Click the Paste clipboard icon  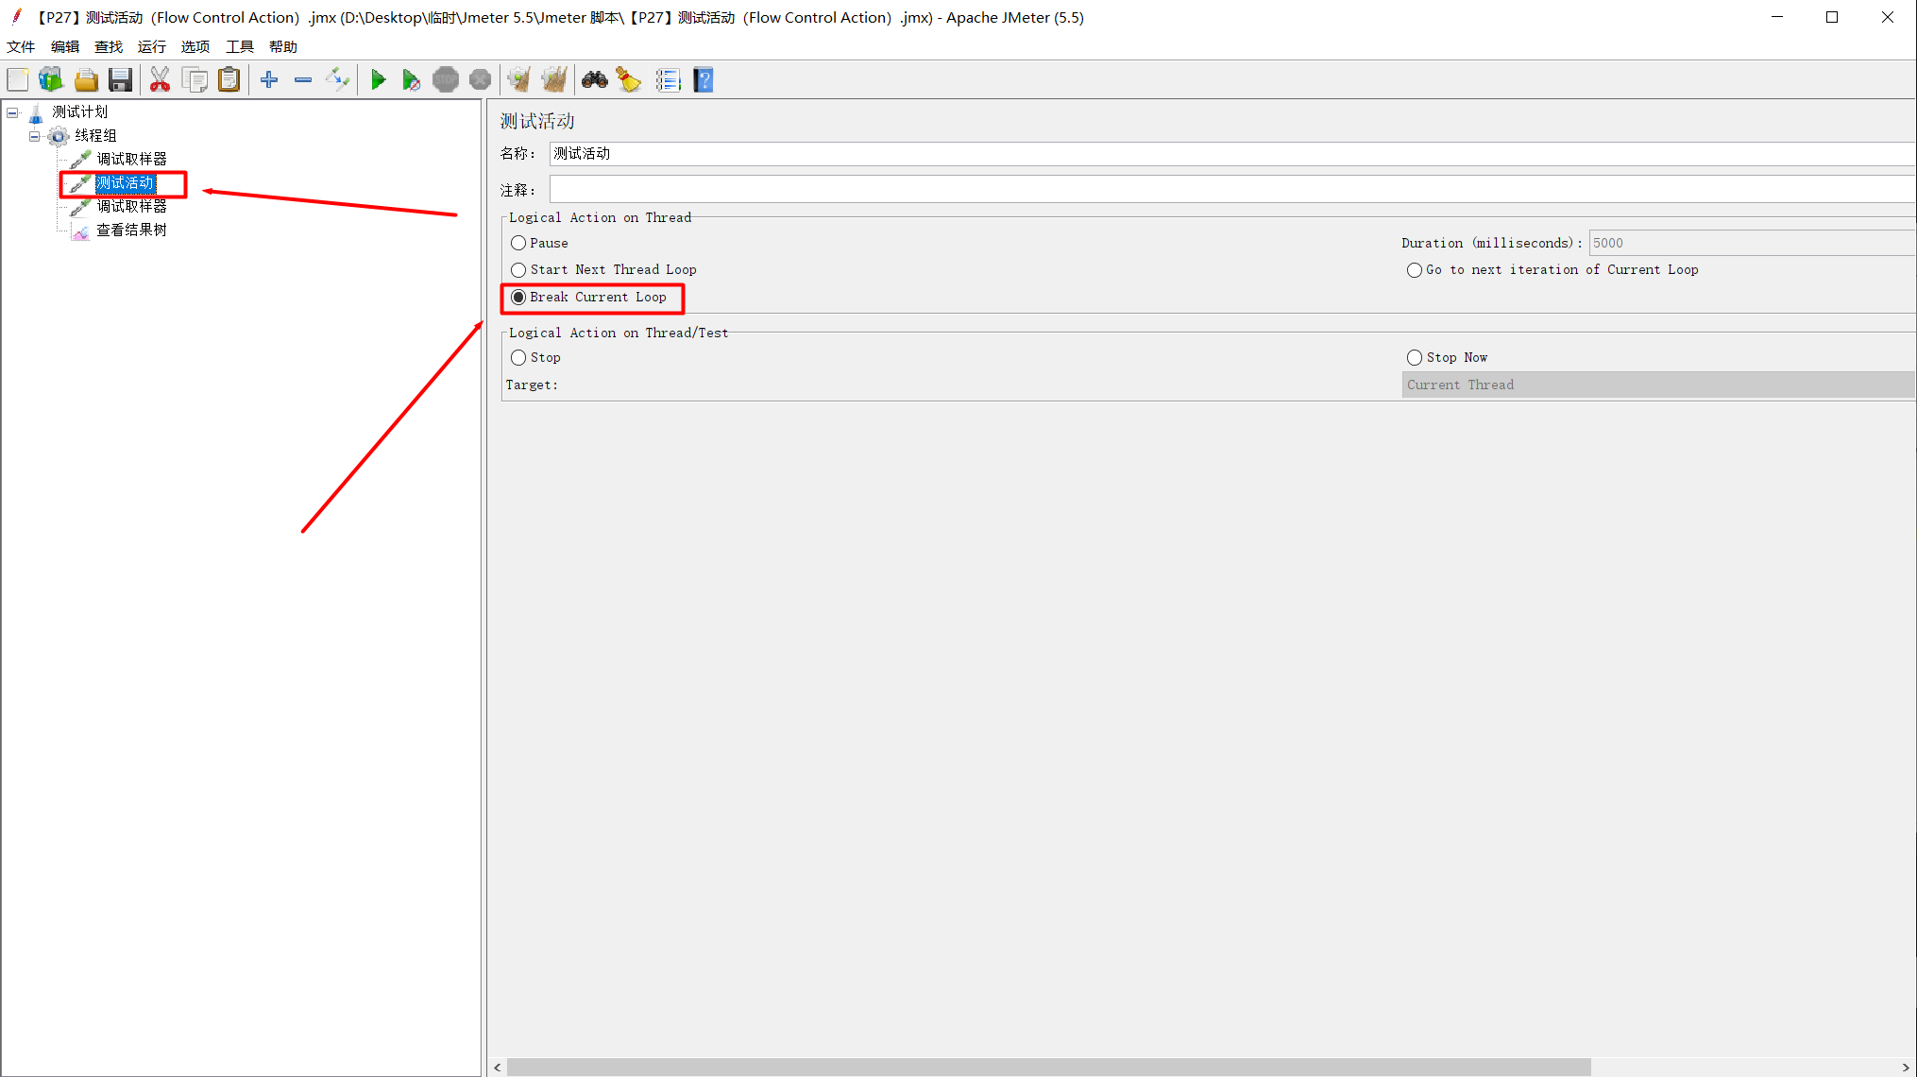pos(229,80)
